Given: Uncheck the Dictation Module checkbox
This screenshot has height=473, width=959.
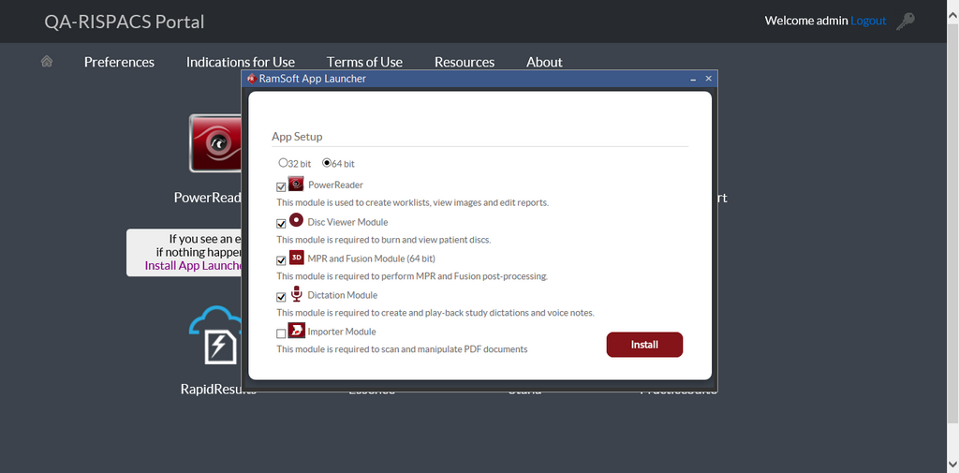Looking at the screenshot, I should pyautogui.click(x=281, y=298).
